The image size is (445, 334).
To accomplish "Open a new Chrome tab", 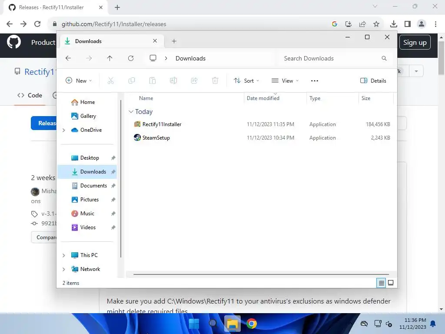I will pos(117,7).
